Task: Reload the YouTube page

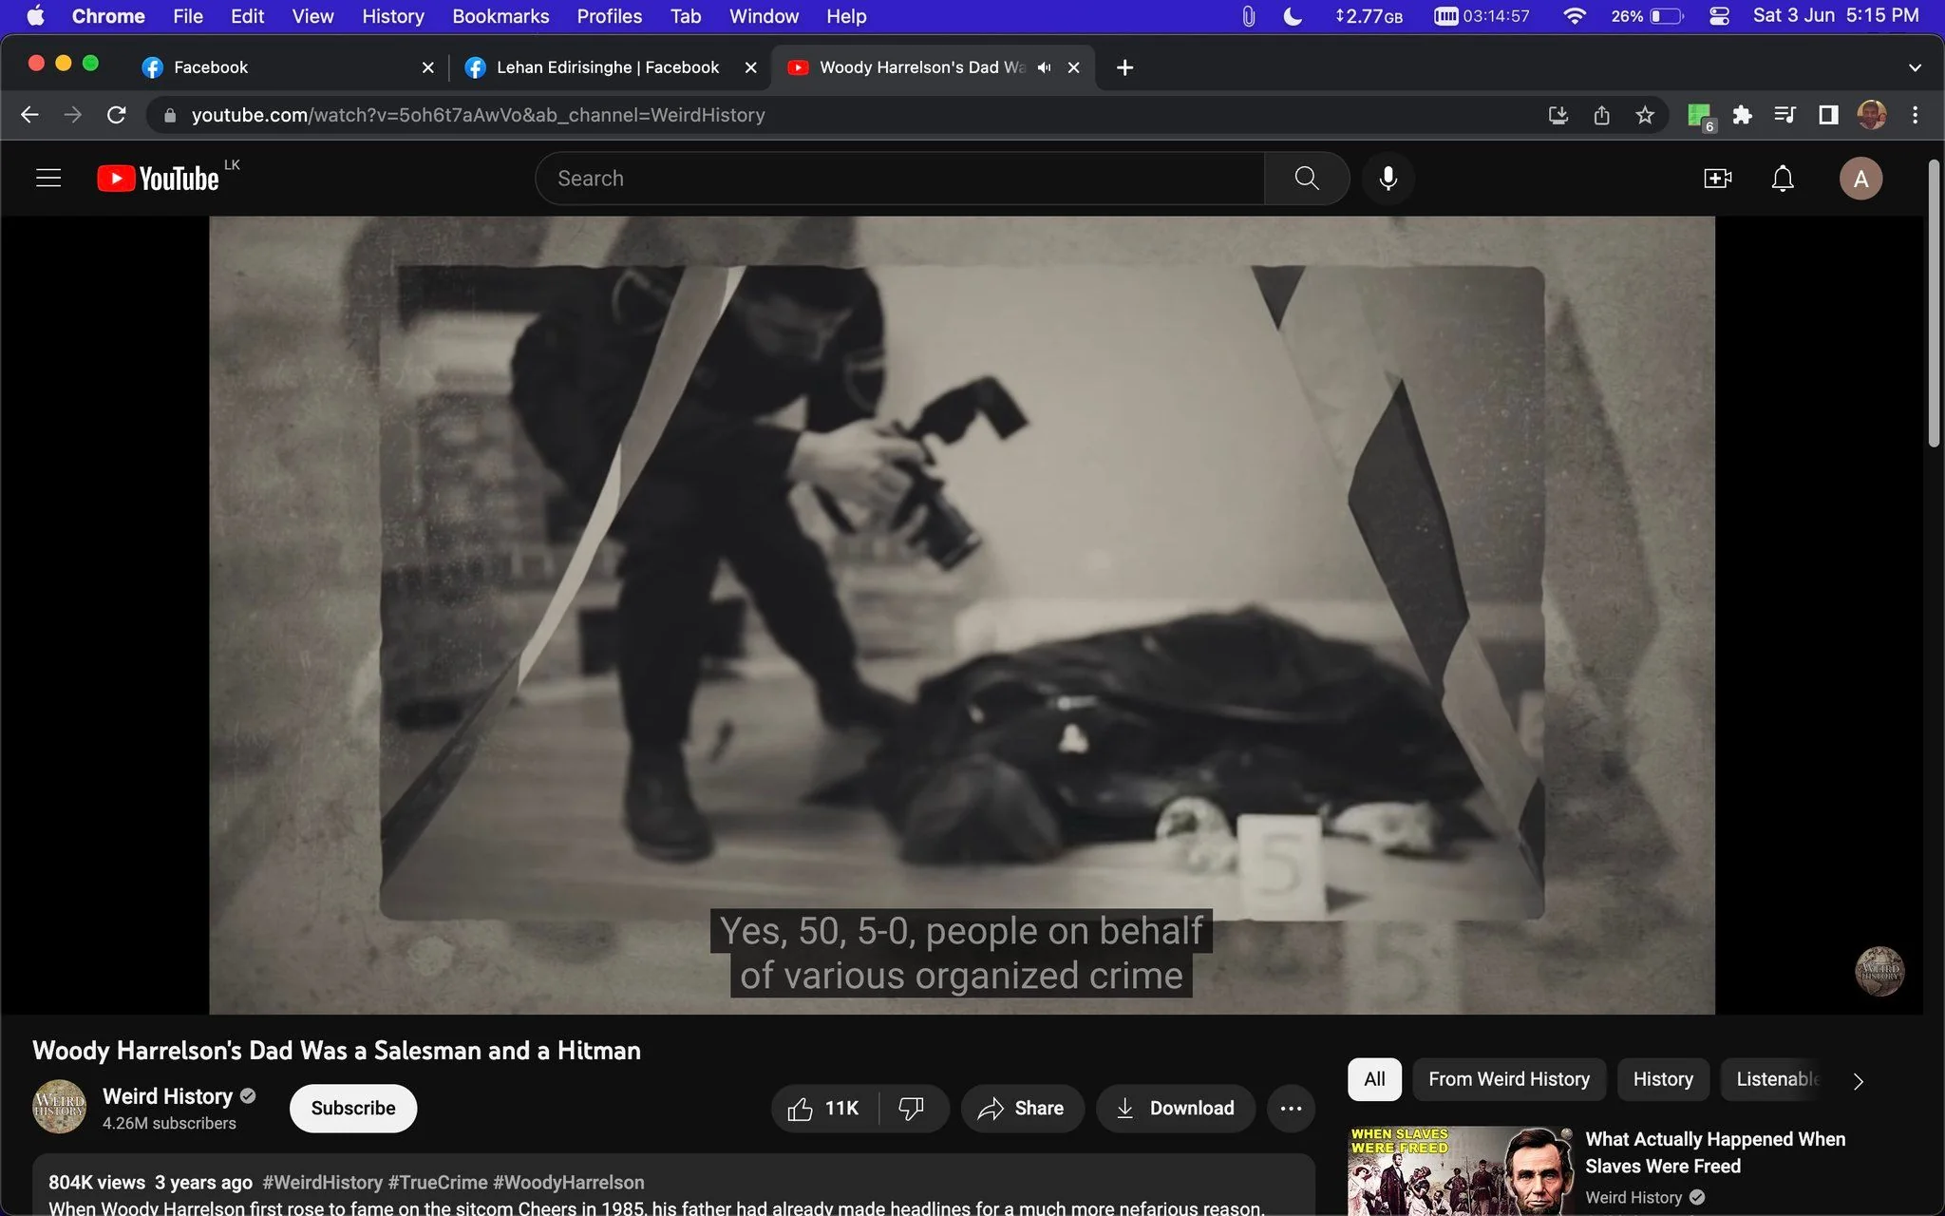Action: (x=117, y=115)
